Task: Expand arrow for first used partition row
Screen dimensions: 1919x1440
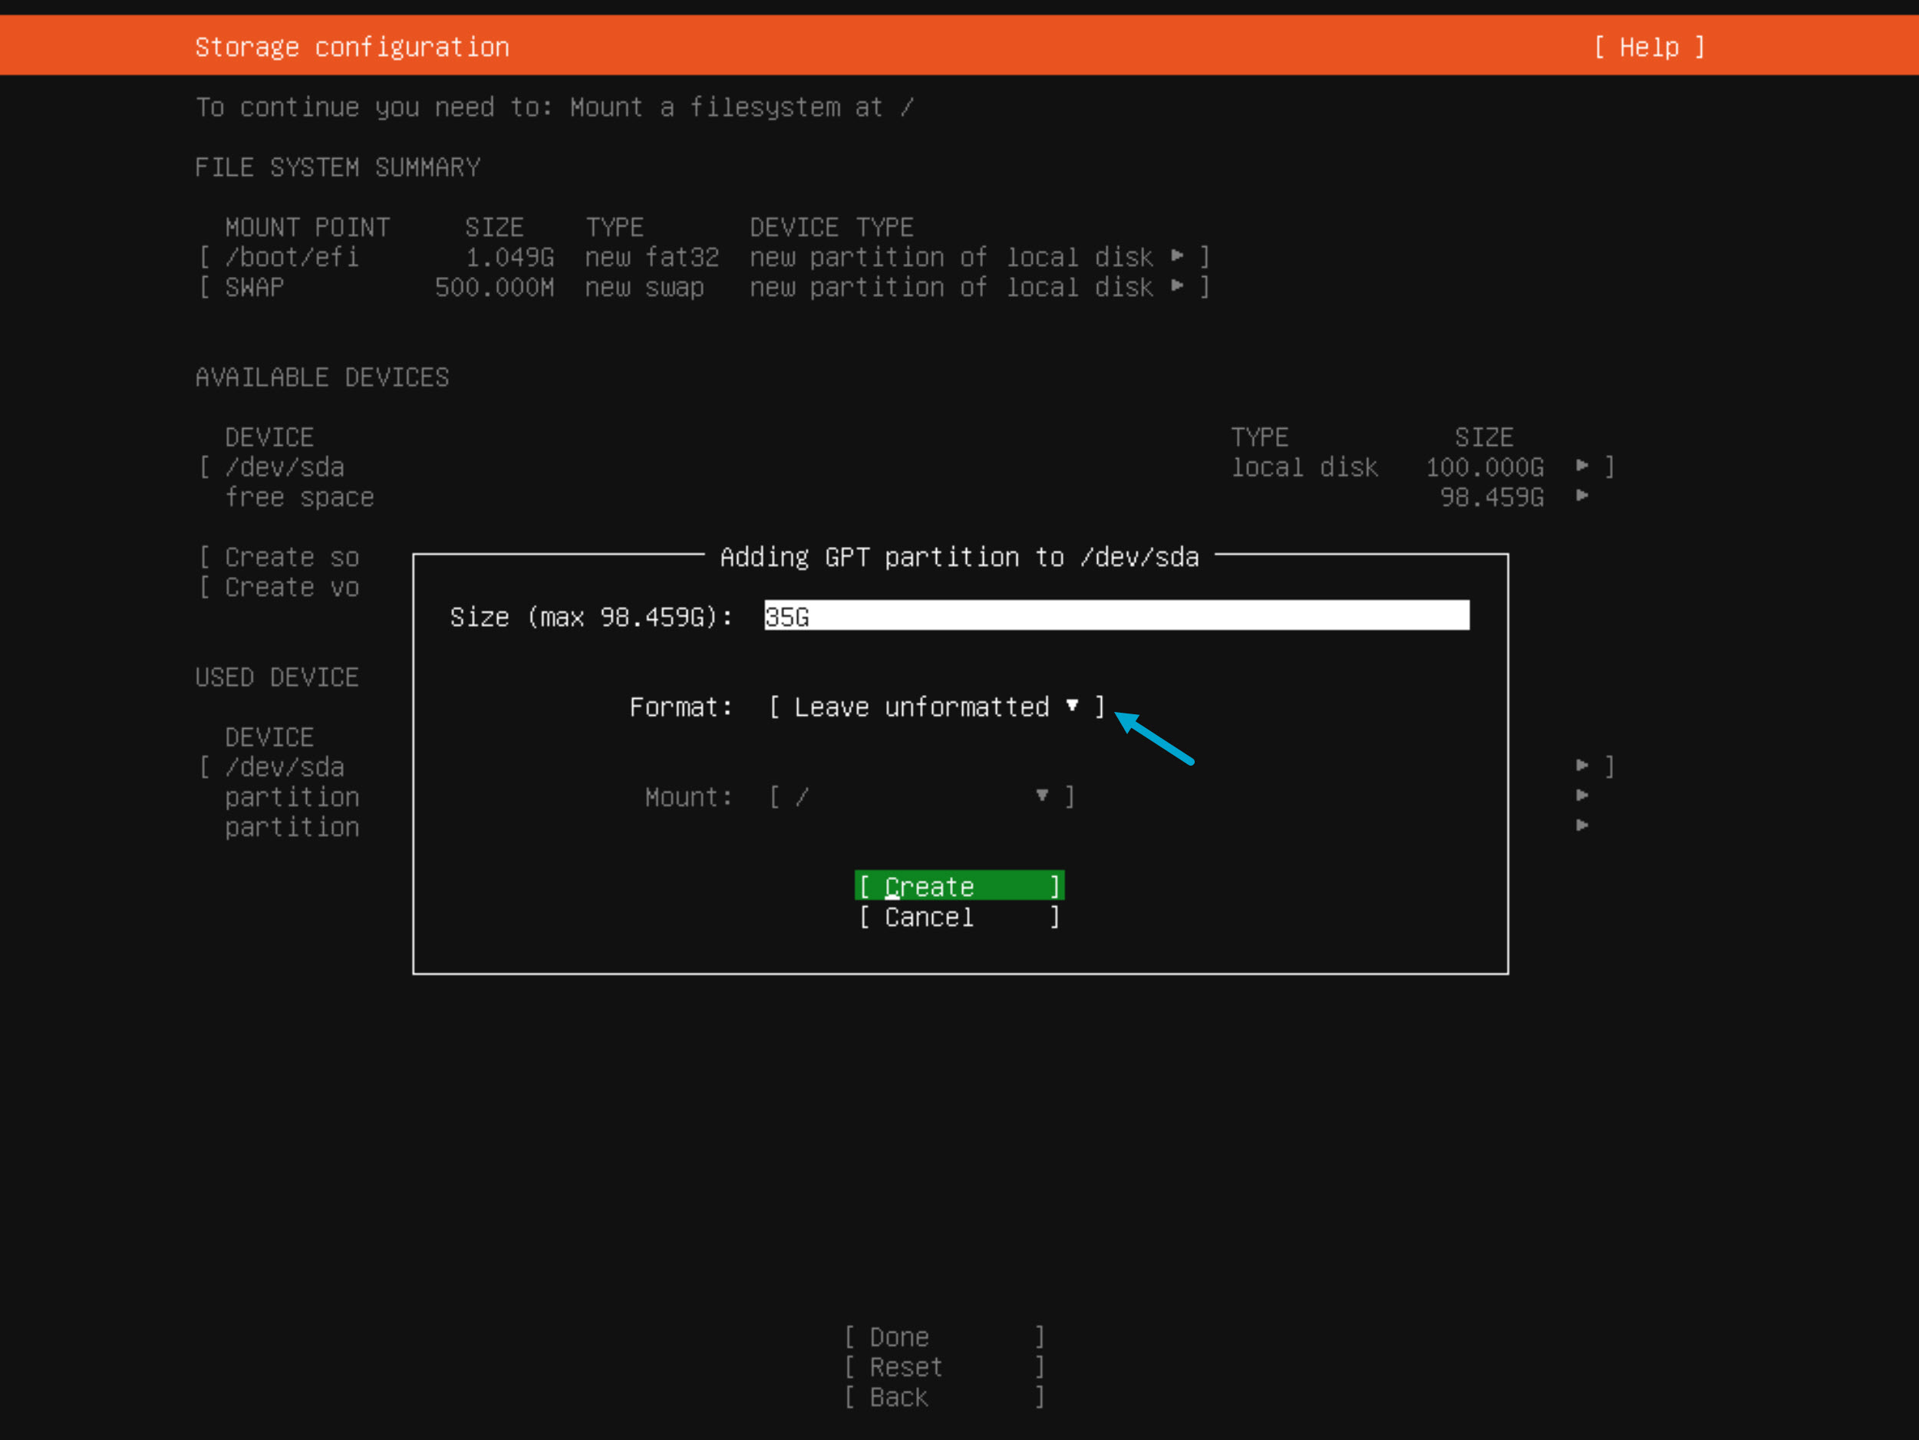Action: [x=1582, y=796]
